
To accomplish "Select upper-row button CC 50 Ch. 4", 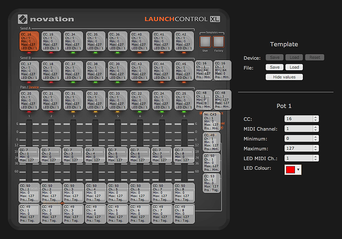I will pyautogui.click(x=95, y=192).
